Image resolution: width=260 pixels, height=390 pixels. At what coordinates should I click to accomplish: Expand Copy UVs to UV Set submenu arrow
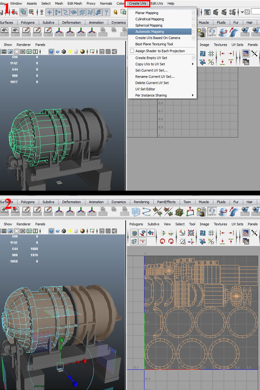coord(193,64)
